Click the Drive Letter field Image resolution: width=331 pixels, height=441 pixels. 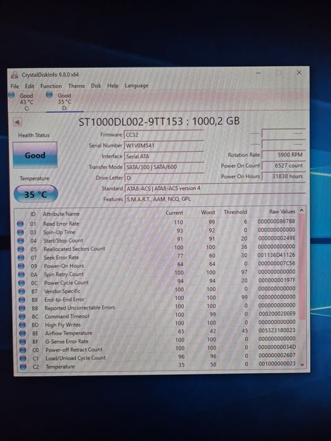tap(164, 178)
